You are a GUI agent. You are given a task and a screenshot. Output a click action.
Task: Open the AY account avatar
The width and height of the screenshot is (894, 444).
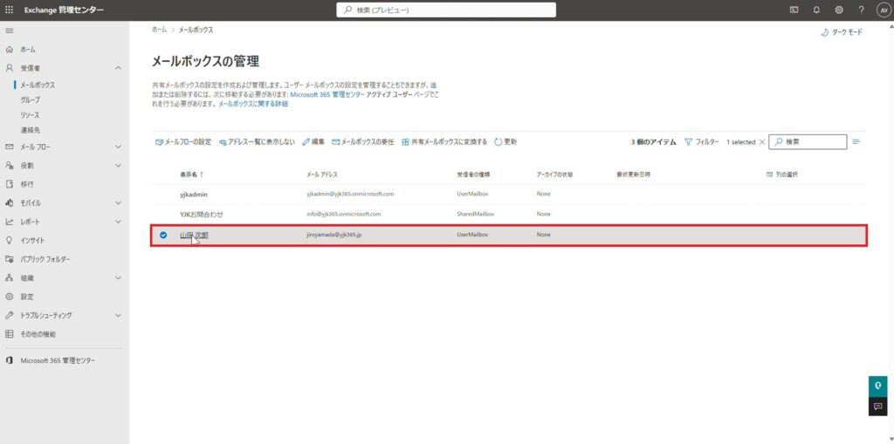coord(883,10)
